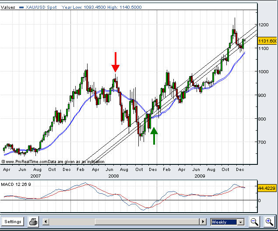Screen dimensions: 278x231
Task: Click the ProRealTime.com copyright text
Action: pyautogui.click(x=53, y=162)
